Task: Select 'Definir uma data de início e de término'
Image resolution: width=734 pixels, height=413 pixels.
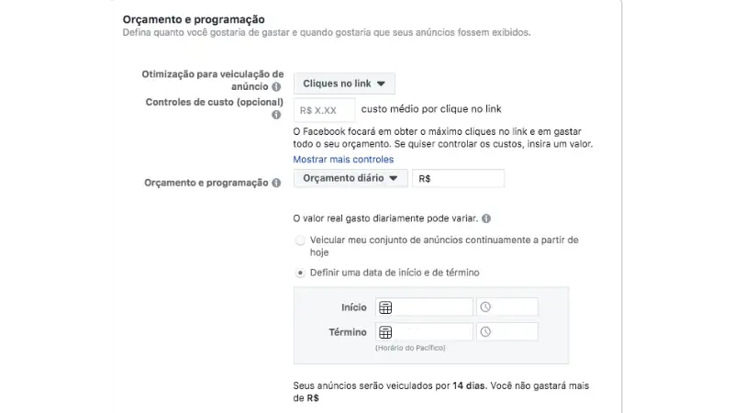Action: [x=300, y=273]
